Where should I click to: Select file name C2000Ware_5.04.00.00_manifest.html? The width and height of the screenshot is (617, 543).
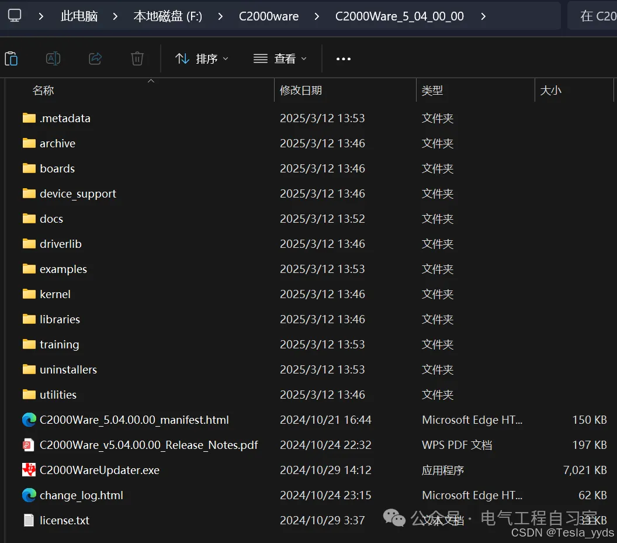[134, 420]
